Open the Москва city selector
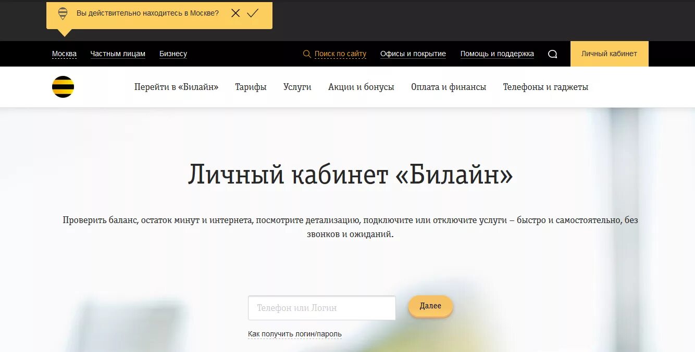Image resolution: width=695 pixels, height=352 pixels. 64,54
